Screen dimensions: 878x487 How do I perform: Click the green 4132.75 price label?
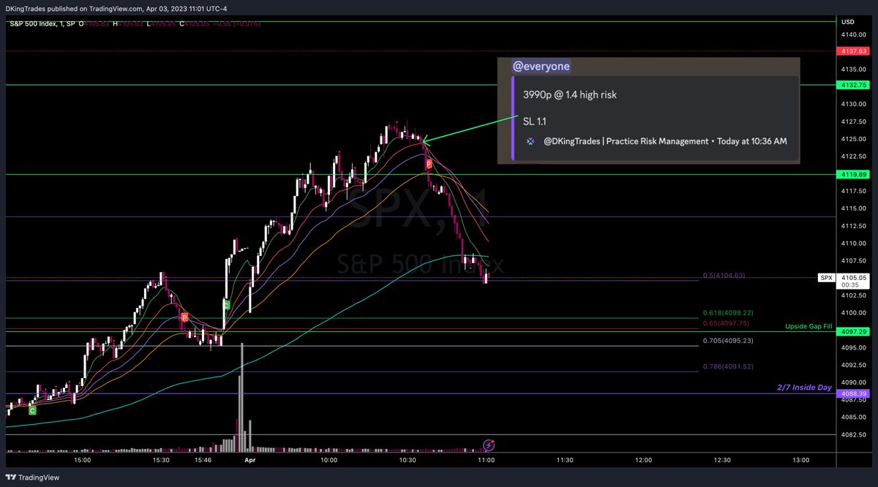click(x=853, y=86)
